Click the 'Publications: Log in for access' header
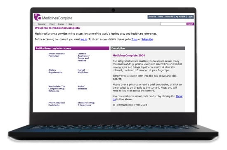Viewport: 227px width, 150px height. tap(72, 48)
